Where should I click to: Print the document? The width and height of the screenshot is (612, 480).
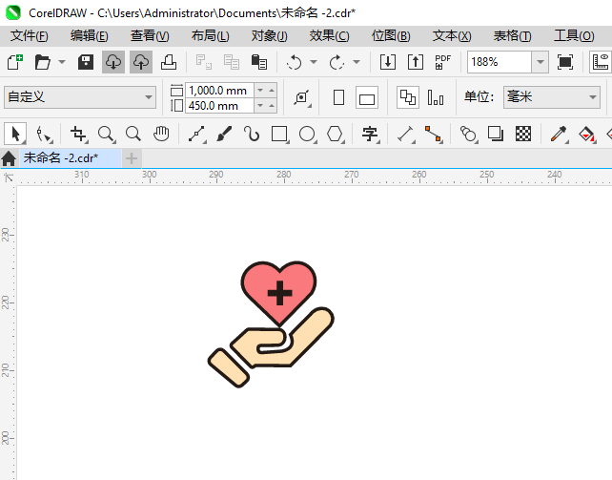tap(169, 62)
